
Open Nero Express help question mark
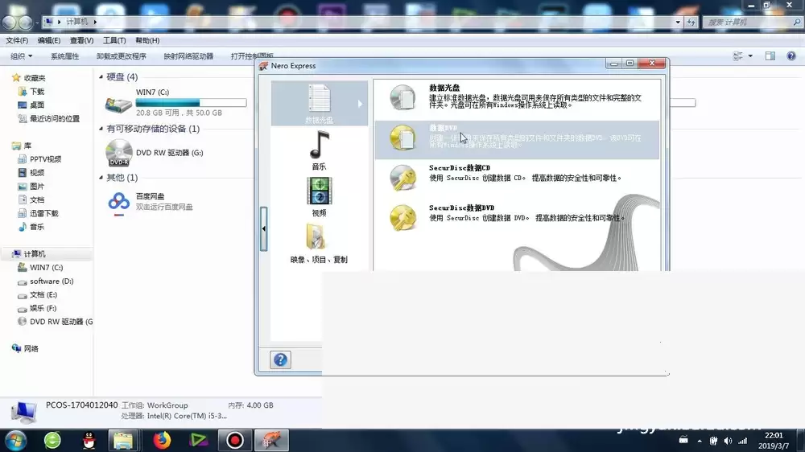[x=280, y=360]
